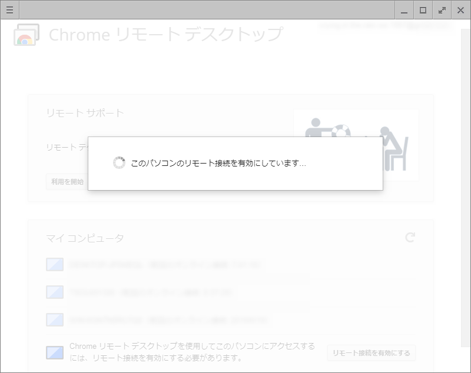The width and height of the screenshot is (471, 373).
Task: Toggle fullscreen with the diagonal arrows icon
Action: (x=442, y=10)
